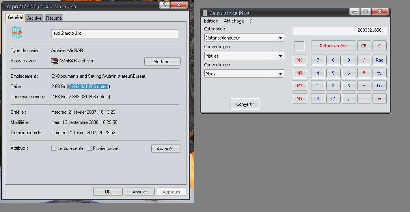
Task: Close the Propriétés de jeux 2 moto window
Action: click(x=179, y=5)
